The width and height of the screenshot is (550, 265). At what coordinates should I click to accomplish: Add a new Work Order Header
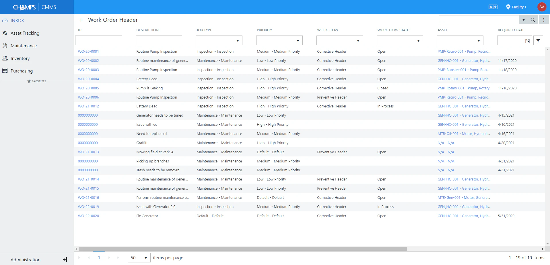81,20
